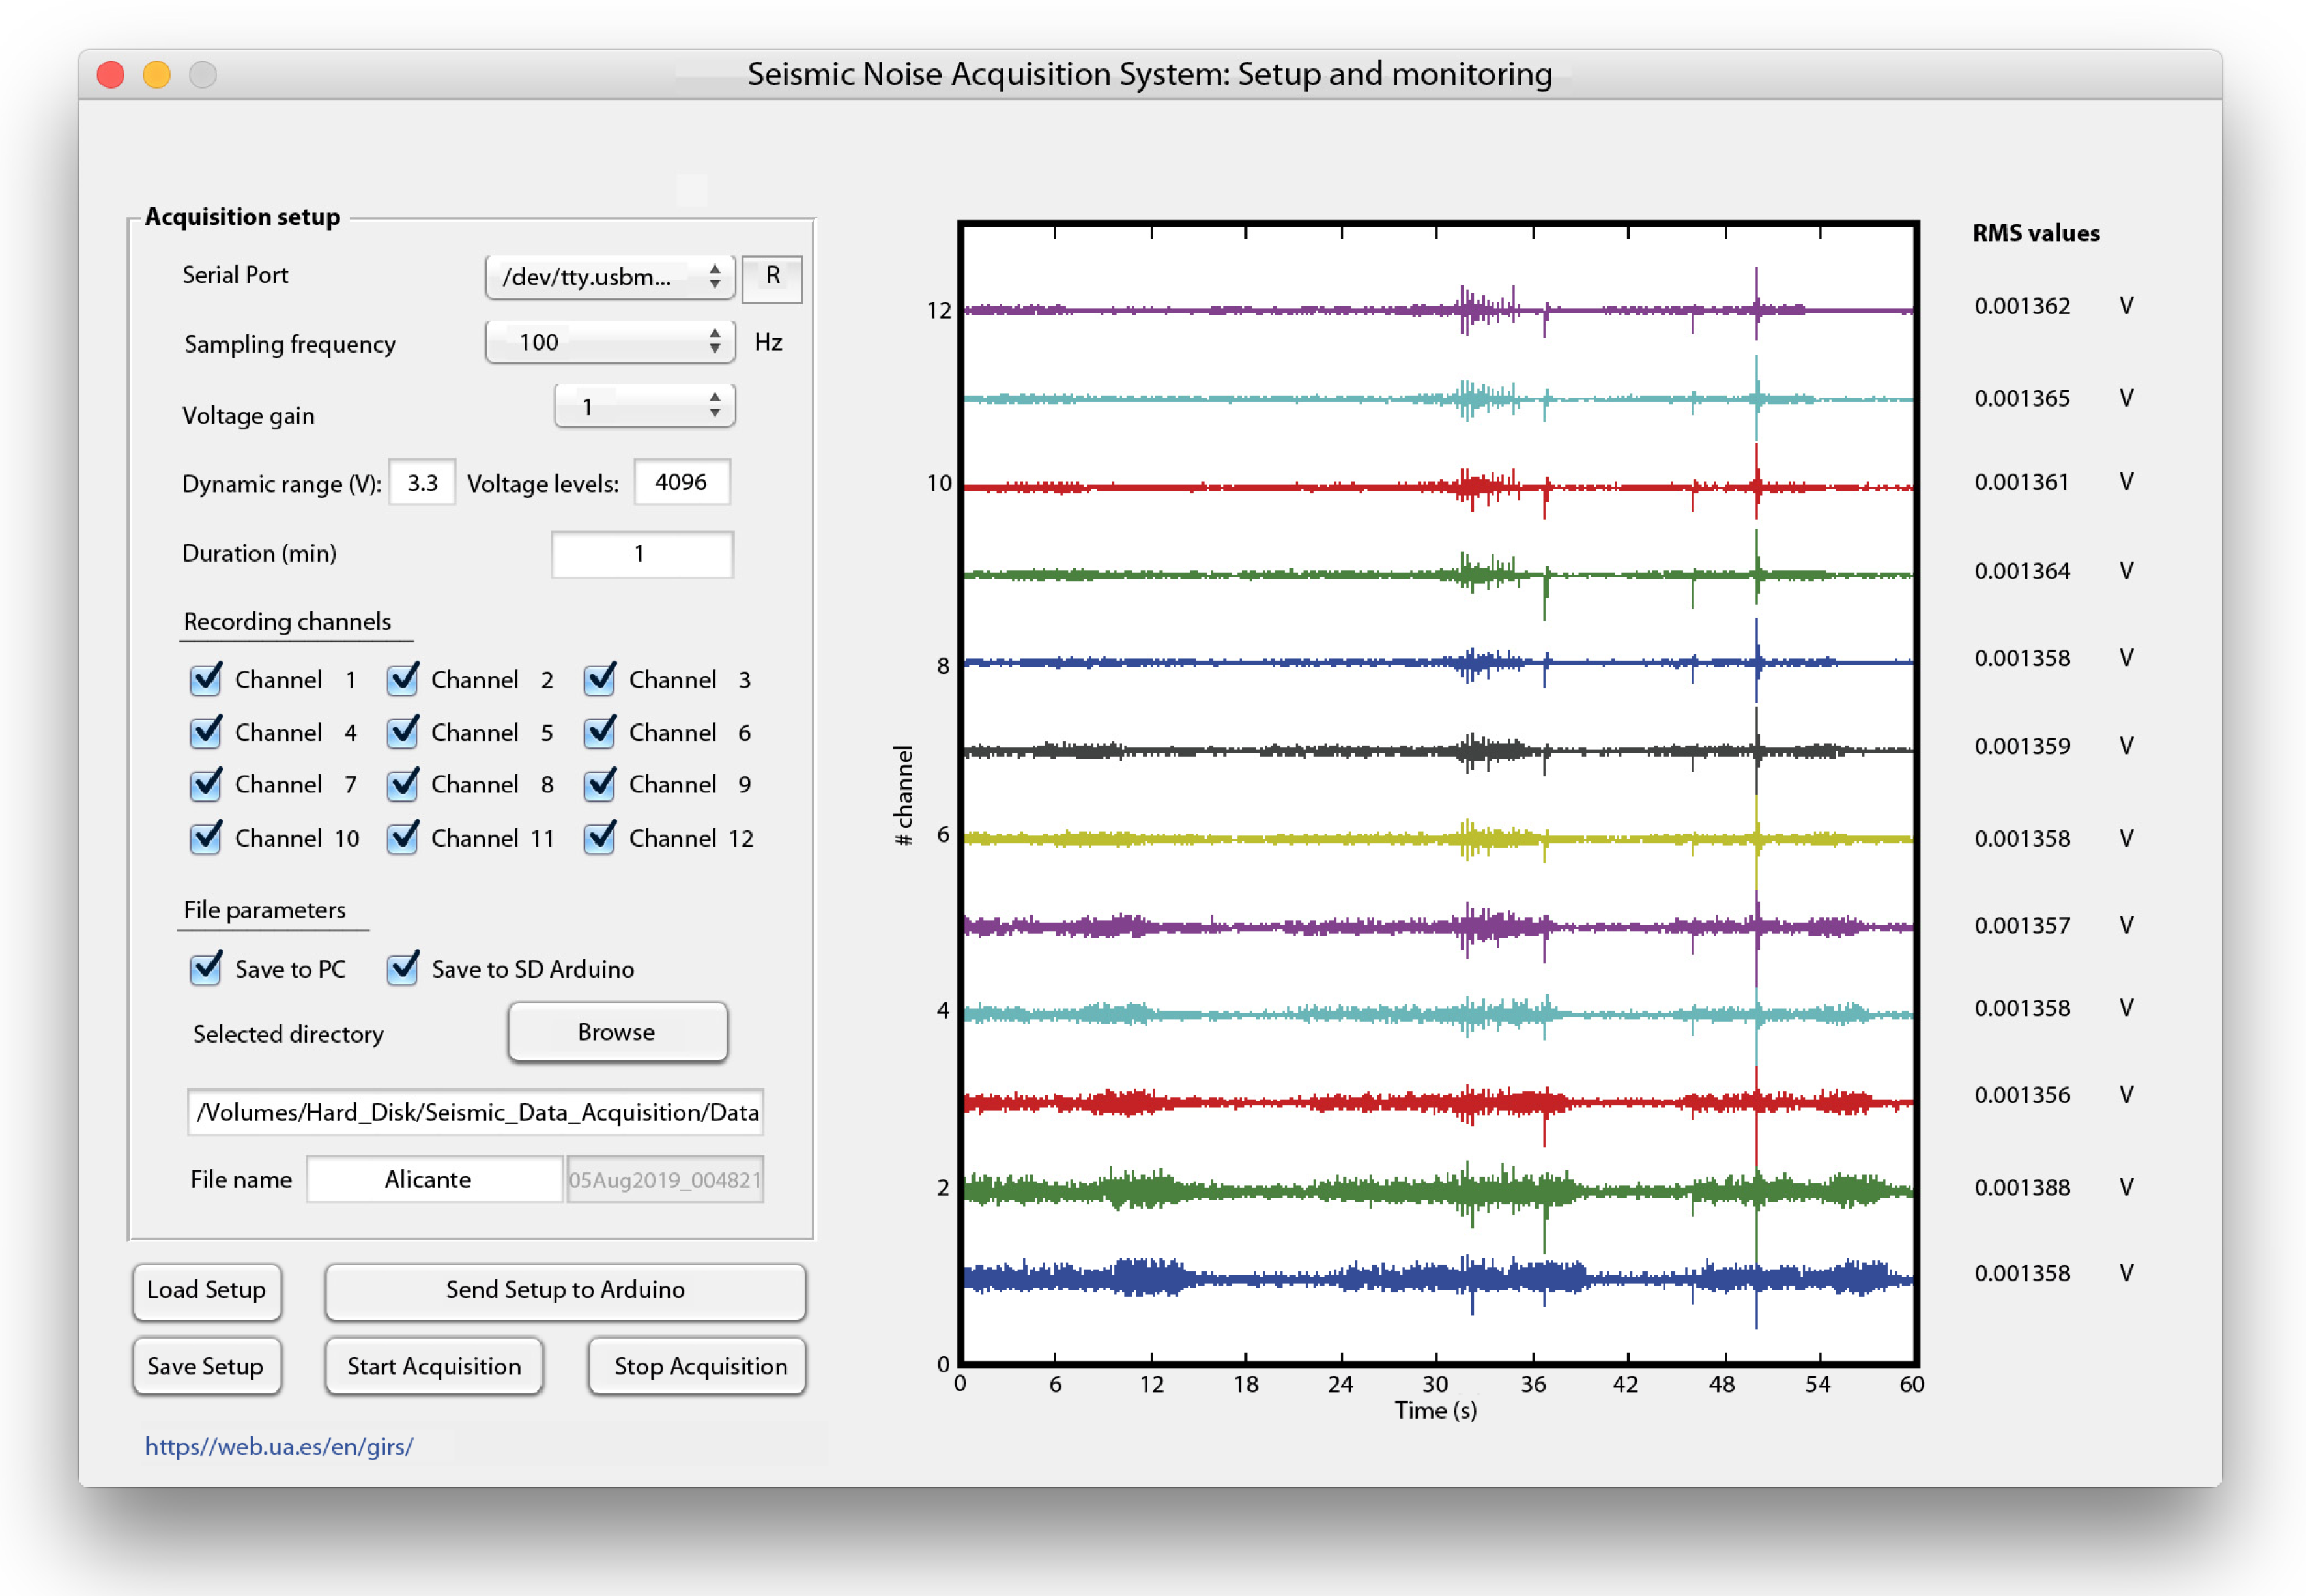Toggle the Channel 9 checkbox
The width and height of the screenshot is (2306, 1596).
[x=599, y=785]
